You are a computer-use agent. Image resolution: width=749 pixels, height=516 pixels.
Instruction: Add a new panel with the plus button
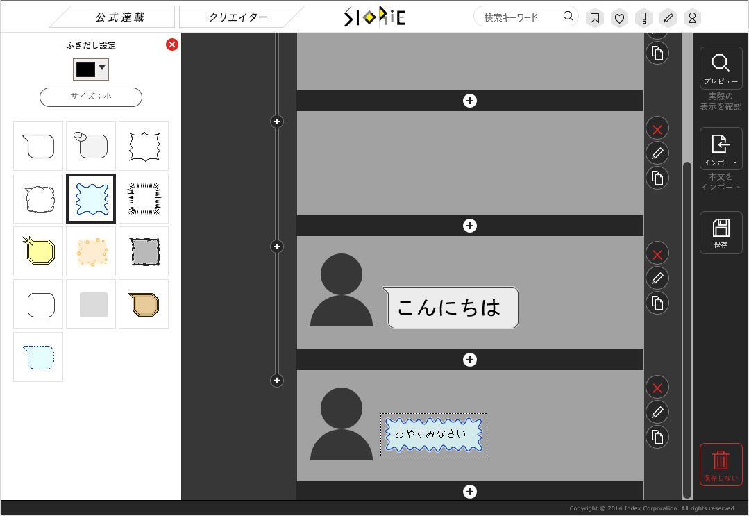pyautogui.click(x=470, y=360)
